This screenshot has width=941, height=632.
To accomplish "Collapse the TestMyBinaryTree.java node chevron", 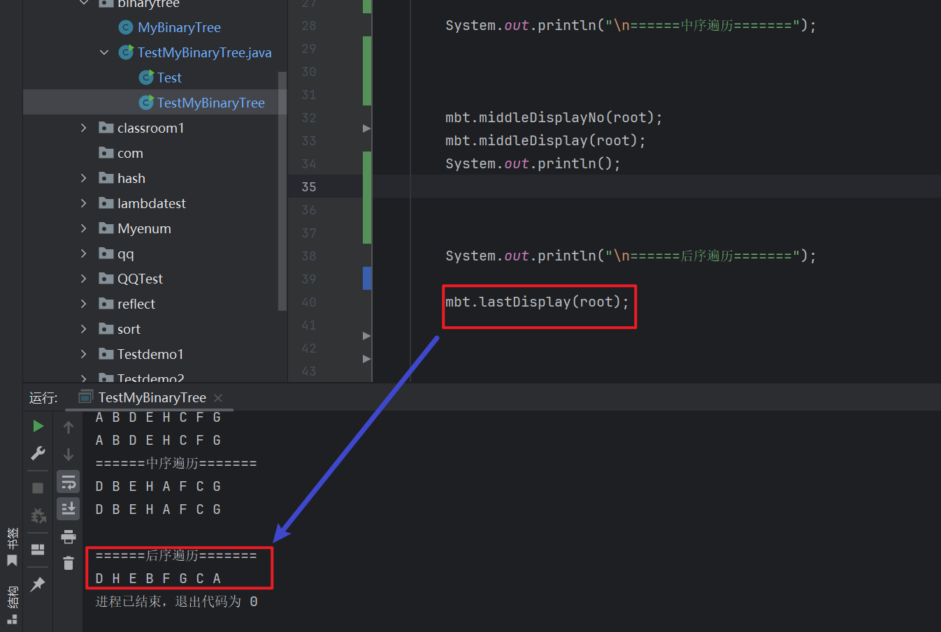I will coord(104,52).
